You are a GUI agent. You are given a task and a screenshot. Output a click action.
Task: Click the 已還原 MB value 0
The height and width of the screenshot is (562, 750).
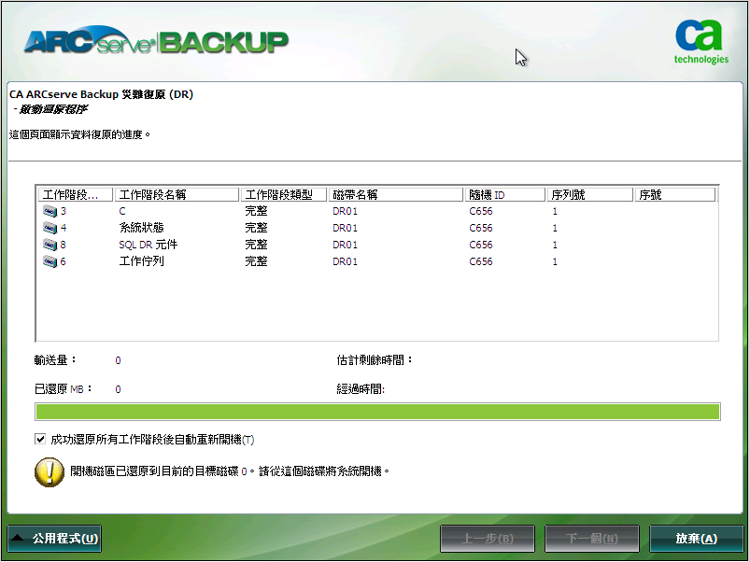click(118, 389)
